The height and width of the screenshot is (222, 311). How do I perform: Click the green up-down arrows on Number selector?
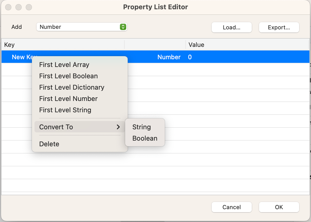coord(123,27)
